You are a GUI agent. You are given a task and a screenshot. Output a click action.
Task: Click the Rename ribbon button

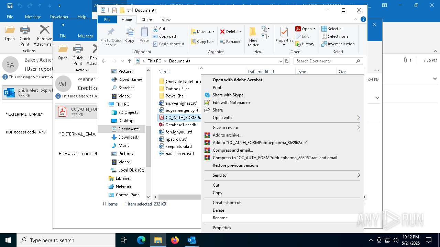230,42
